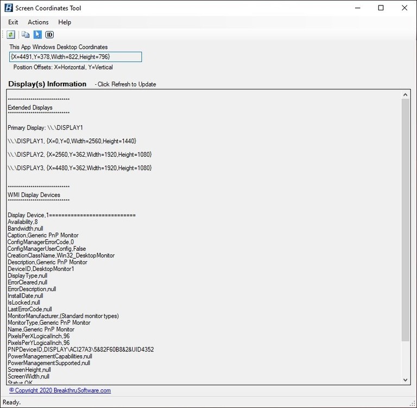
Task: Click the 'ErrorDescription,null' line
Action: click(x=31, y=289)
